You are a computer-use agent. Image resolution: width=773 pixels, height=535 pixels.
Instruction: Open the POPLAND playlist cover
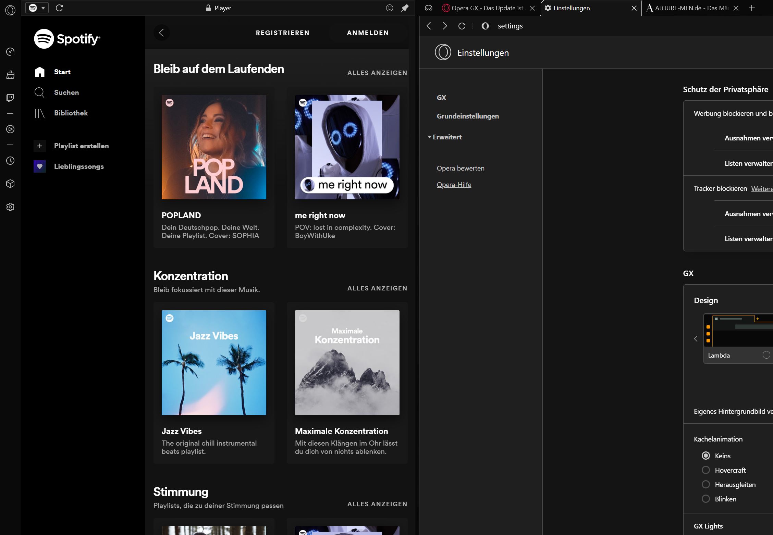click(214, 147)
